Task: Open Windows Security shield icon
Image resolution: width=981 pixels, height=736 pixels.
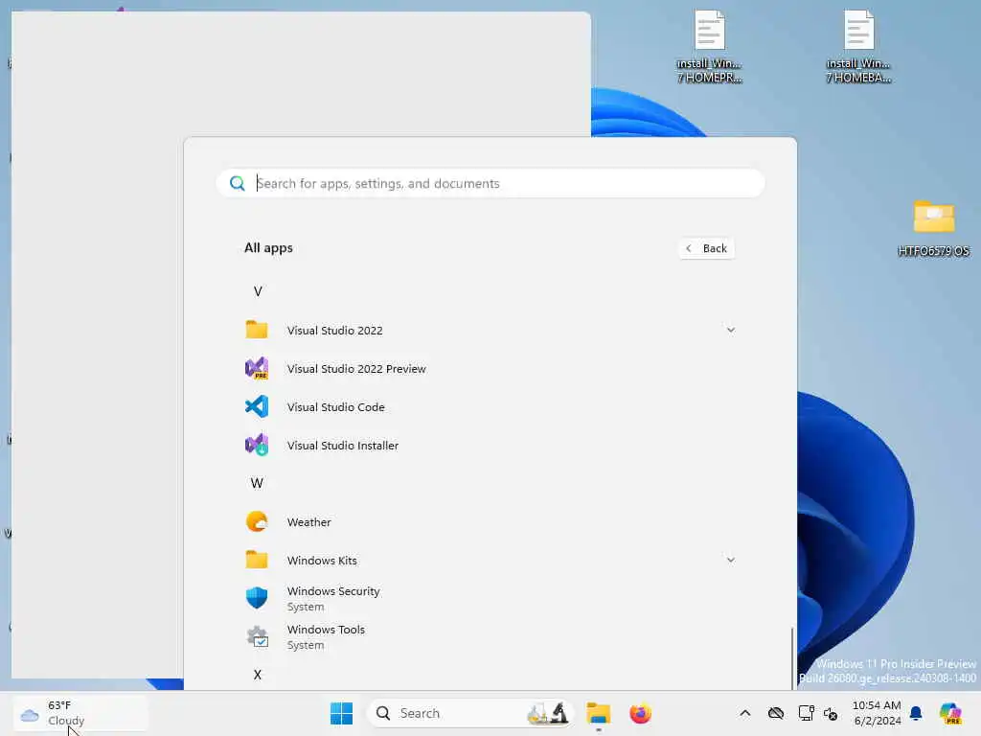Action: coord(257,598)
